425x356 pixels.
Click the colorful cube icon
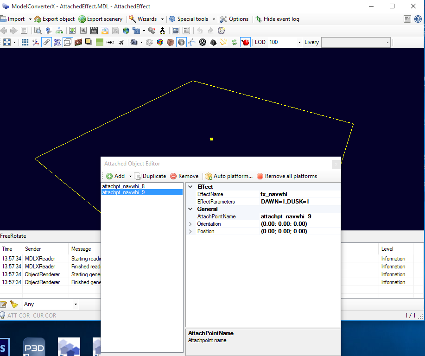(x=160, y=42)
